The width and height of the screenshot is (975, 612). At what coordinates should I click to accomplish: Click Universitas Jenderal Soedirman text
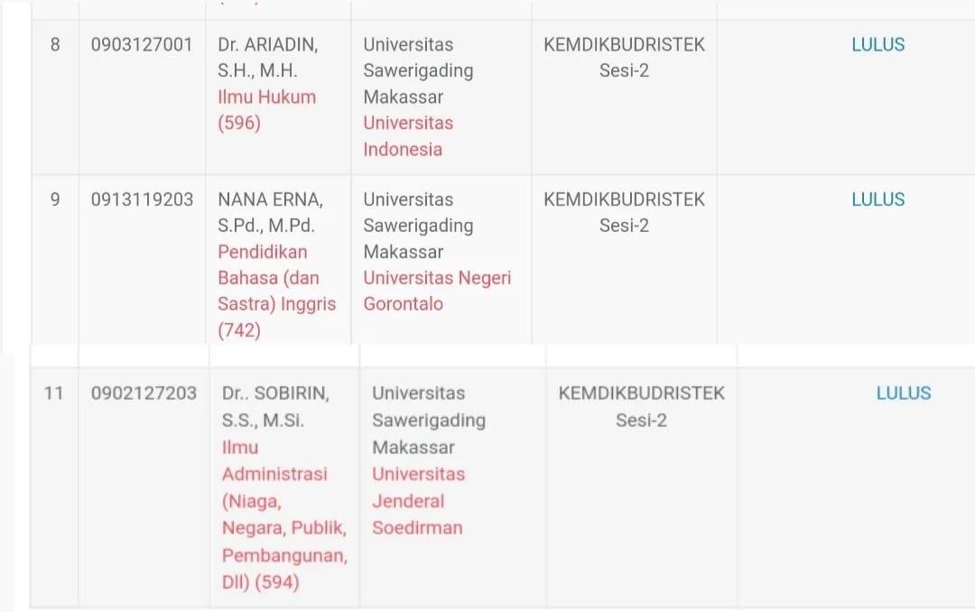419,501
